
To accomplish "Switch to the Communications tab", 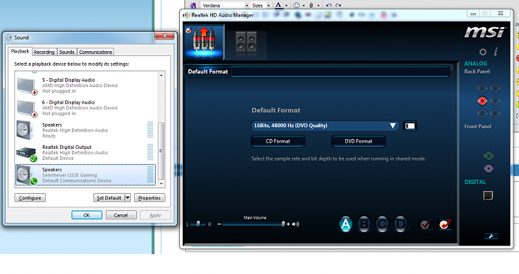I will point(95,52).
